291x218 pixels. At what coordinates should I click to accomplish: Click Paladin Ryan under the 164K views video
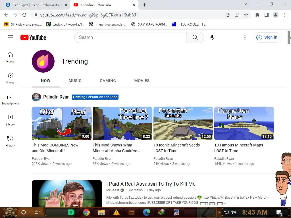click(224, 159)
